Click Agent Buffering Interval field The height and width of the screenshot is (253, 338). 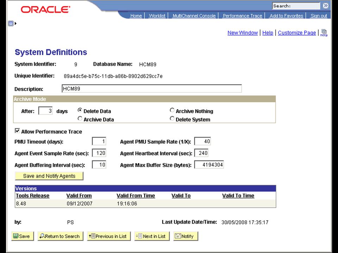[99, 165]
